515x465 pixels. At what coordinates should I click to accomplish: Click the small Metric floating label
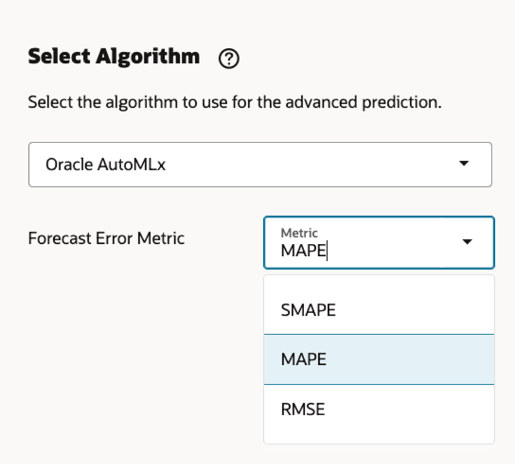click(299, 233)
